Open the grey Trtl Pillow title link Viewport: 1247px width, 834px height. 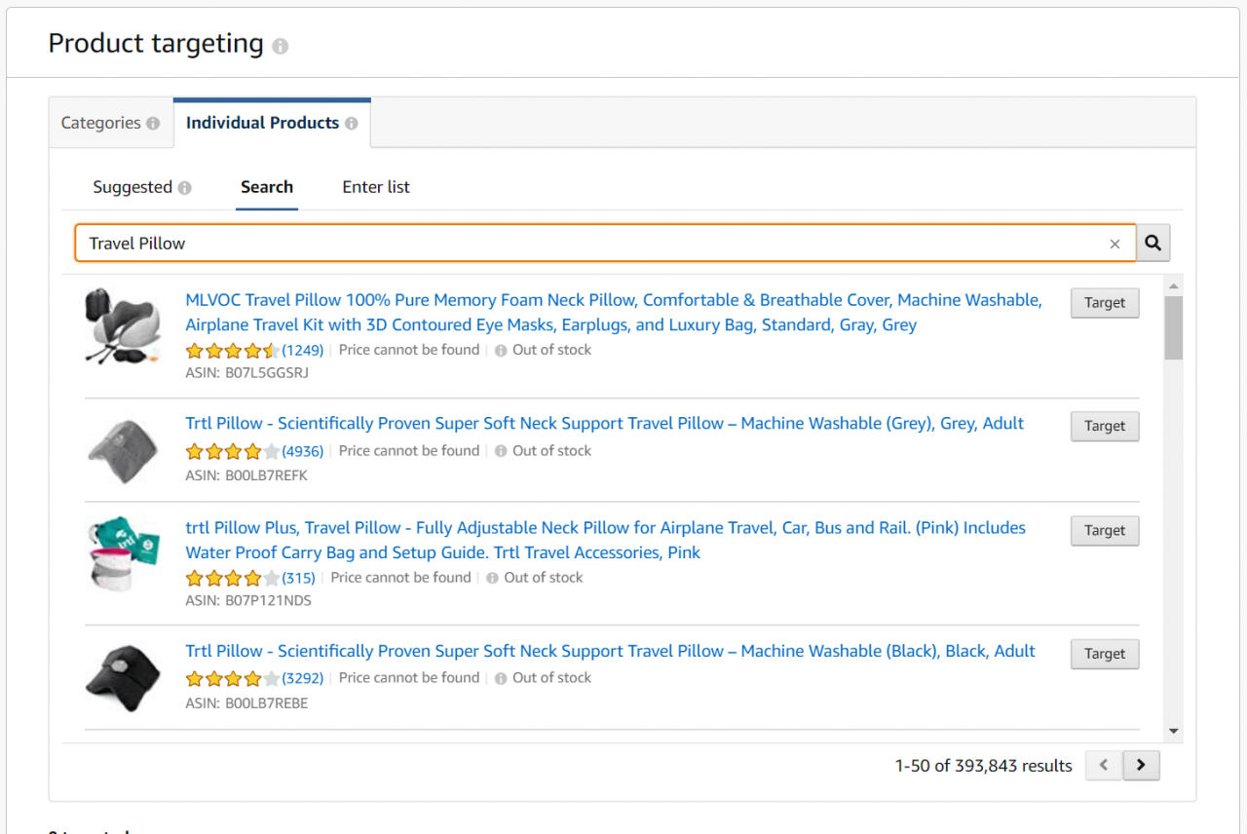605,424
